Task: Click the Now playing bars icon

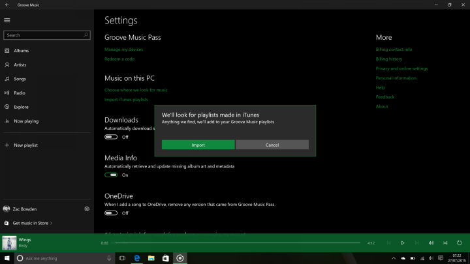Action: tap(7, 121)
